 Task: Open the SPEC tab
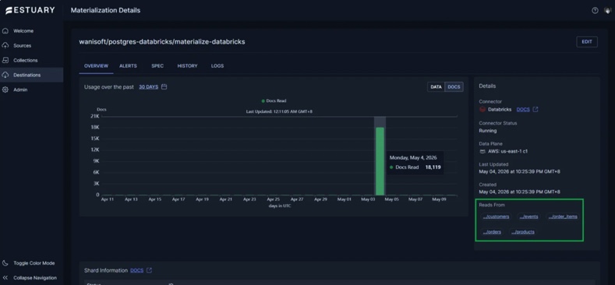coord(157,66)
